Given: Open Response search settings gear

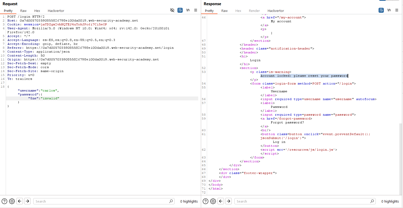Looking at the screenshot, I should (x=213, y=201).
